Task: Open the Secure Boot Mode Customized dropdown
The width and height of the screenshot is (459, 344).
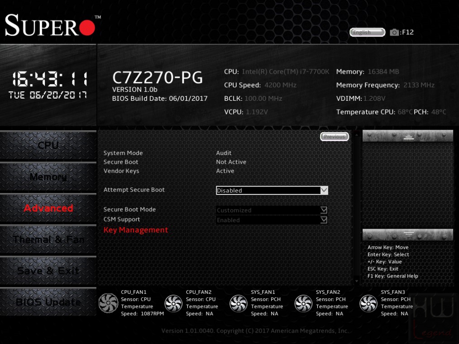Action: [x=272, y=210]
